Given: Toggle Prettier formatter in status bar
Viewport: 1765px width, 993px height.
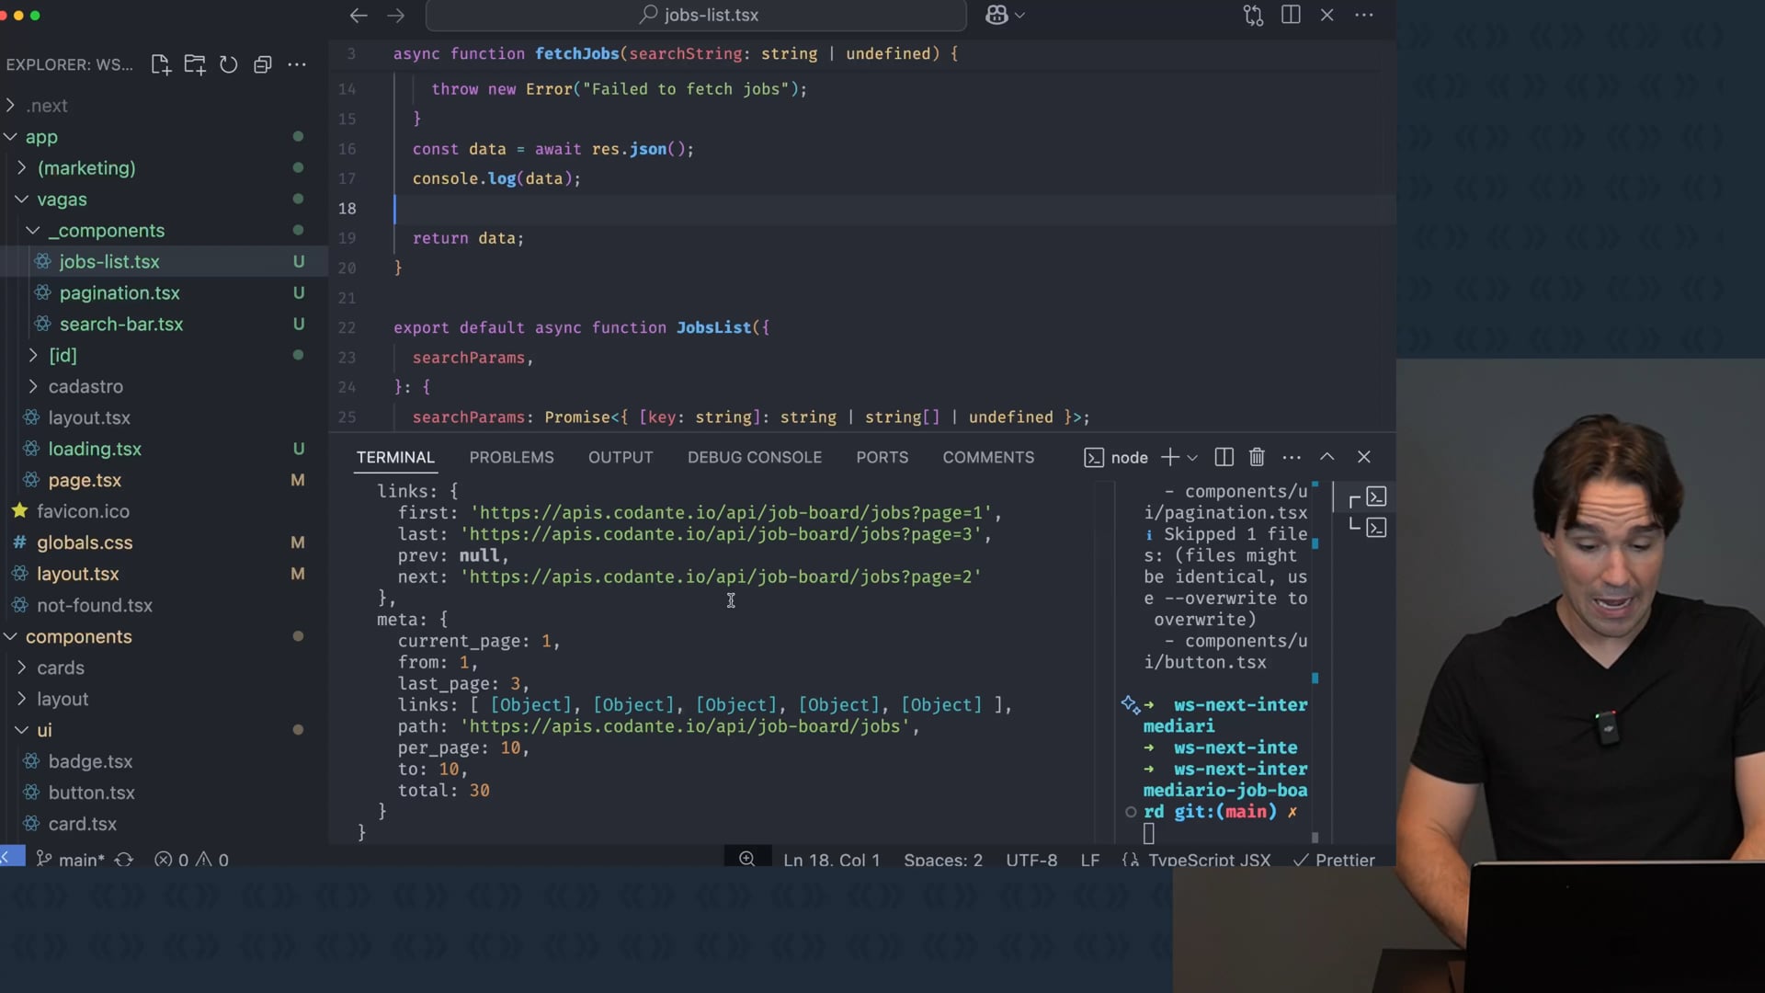Looking at the screenshot, I should [1334, 860].
